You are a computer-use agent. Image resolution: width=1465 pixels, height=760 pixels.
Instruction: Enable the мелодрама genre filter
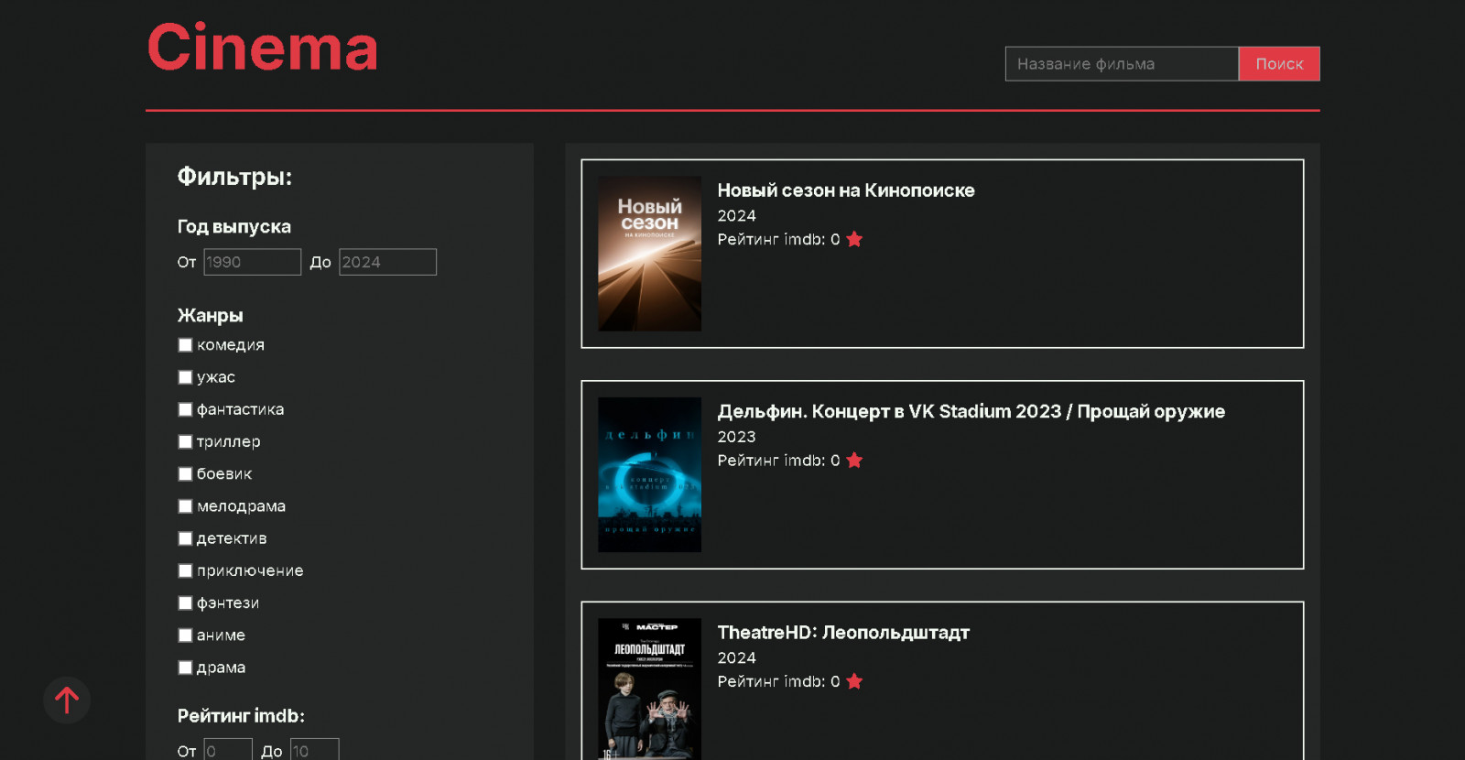pos(185,506)
